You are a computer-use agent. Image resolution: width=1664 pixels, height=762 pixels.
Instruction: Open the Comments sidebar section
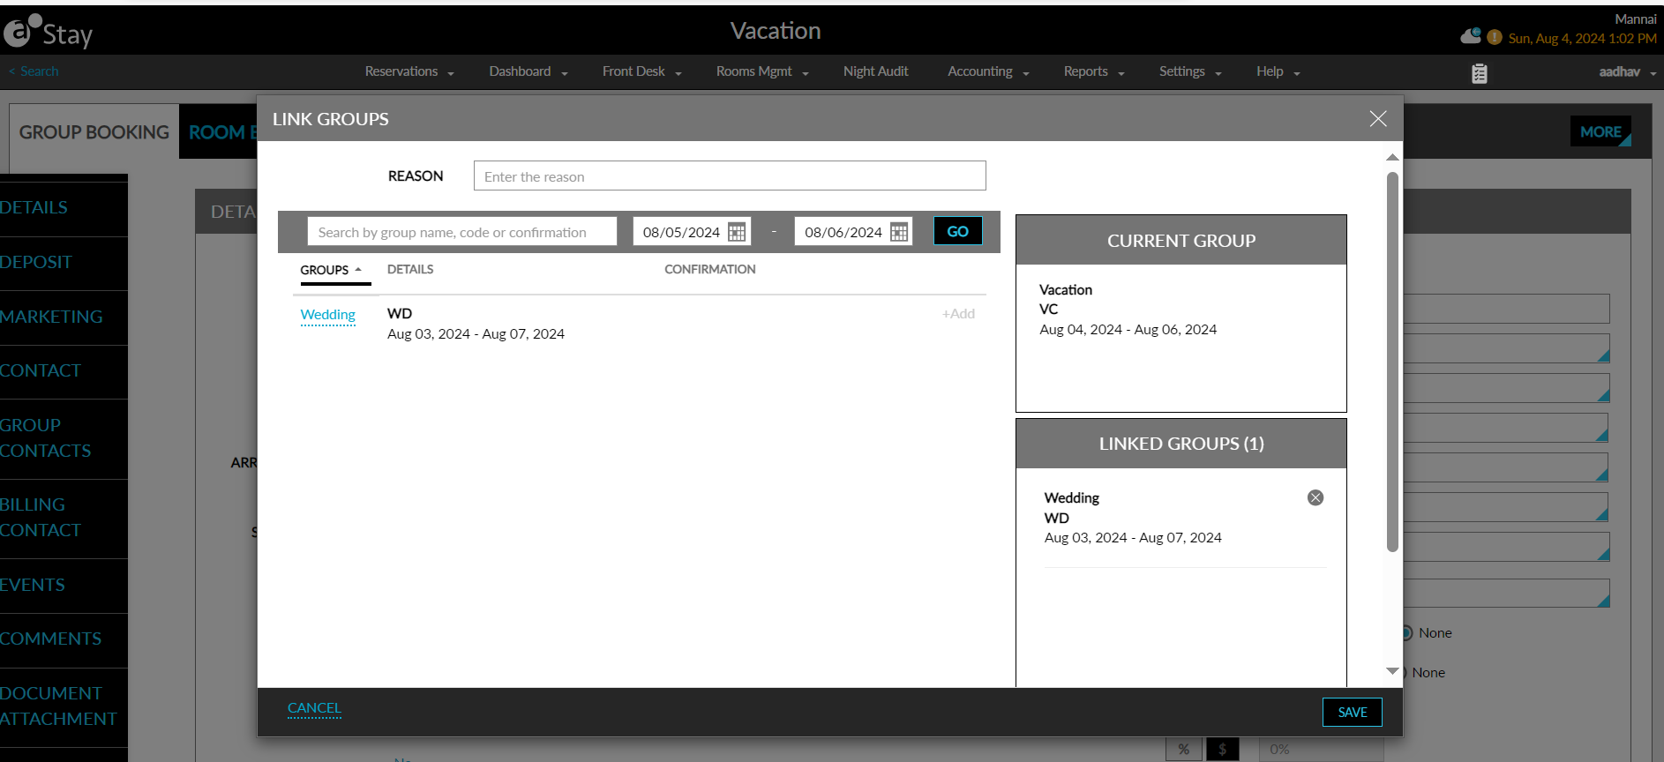(x=64, y=639)
